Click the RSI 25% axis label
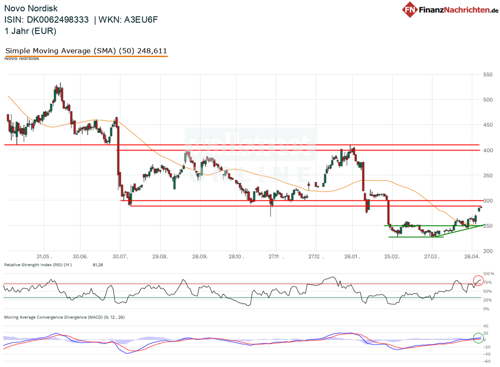Image resolution: width=500 pixels, height=367 pixels. pyautogui.click(x=488, y=300)
